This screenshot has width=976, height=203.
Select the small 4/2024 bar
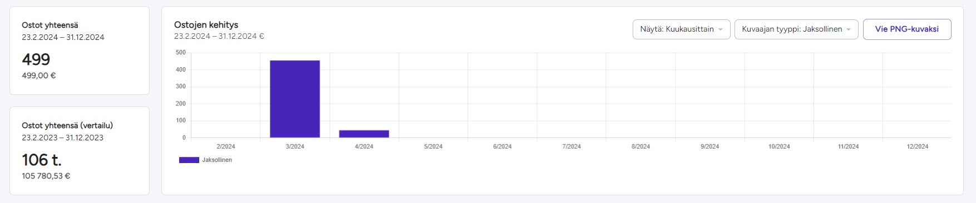(364, 134)
